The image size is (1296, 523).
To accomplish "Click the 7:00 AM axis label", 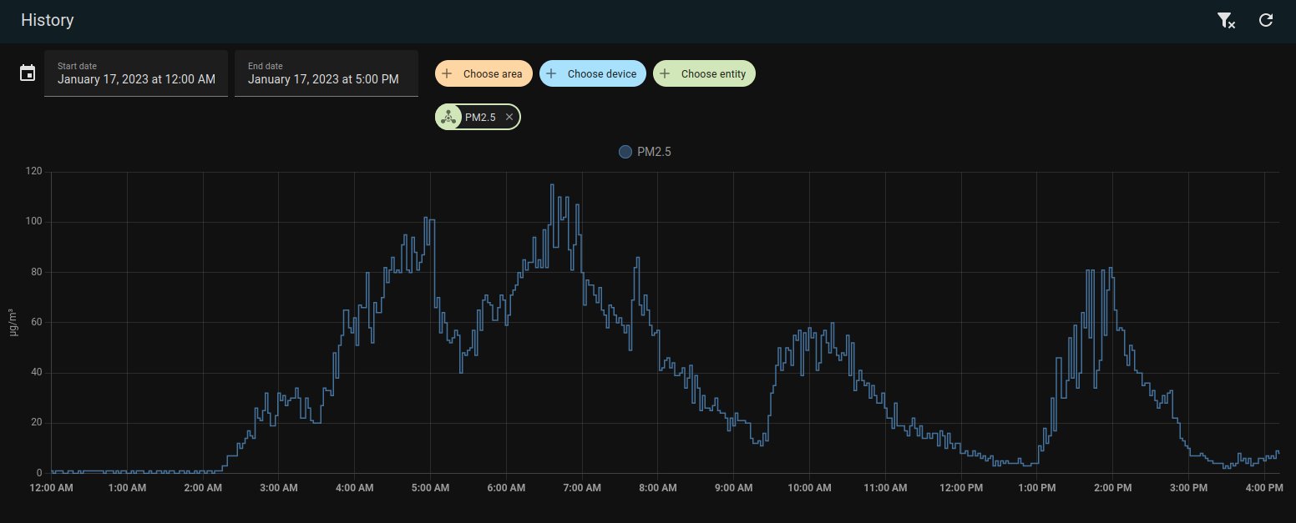I will 582,487.
